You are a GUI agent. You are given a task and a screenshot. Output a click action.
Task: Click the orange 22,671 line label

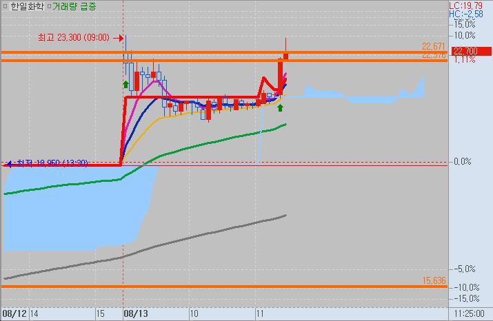(x=434, y=46)
